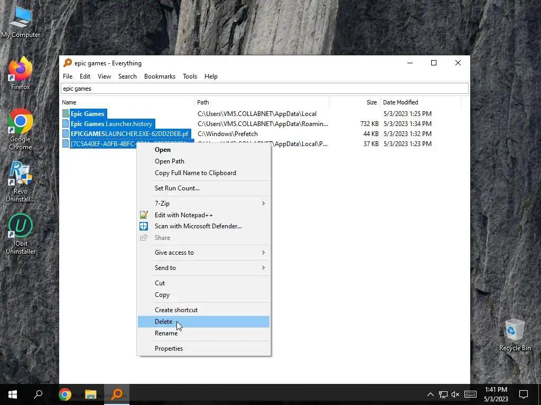Viewport: 541px width, 405px height.
Task: Click the '44 KB' size cell
Action: [371, 133]
